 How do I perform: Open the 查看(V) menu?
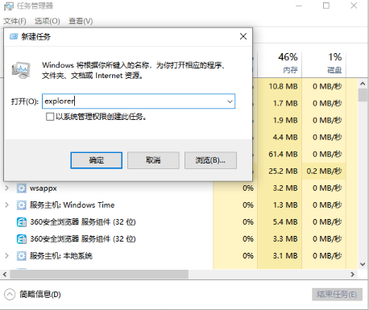coord(81,21)
